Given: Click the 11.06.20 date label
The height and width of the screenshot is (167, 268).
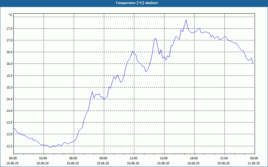Looking at the screenshot, I should (x=254, y=163).
